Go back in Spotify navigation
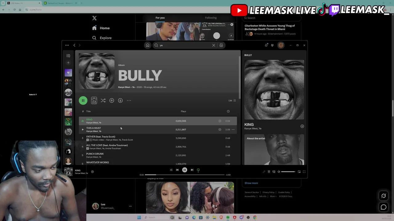The image size is (394, 221). click(74, 45)
